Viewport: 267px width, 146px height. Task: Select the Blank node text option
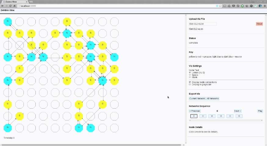(190, 77)
